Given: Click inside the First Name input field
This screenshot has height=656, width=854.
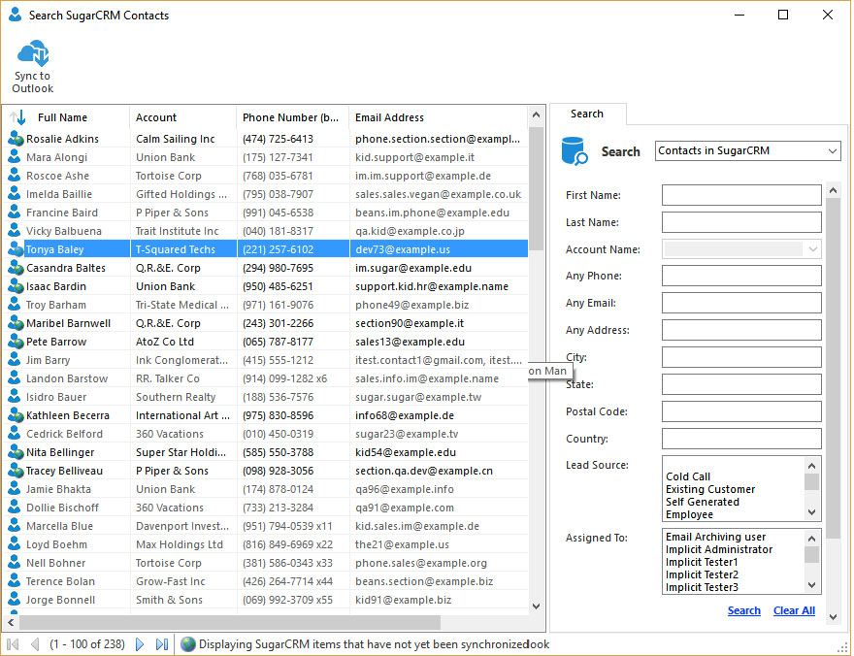Looking at the screenshot, I should [741, 195].
